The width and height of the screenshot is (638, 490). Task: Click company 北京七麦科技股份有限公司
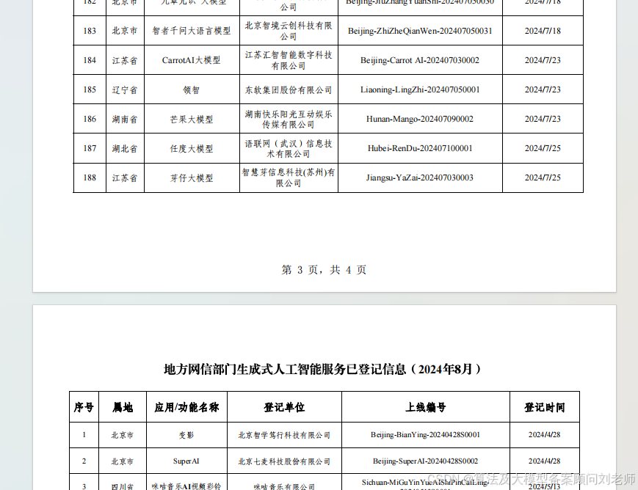[x=284, y=461]
